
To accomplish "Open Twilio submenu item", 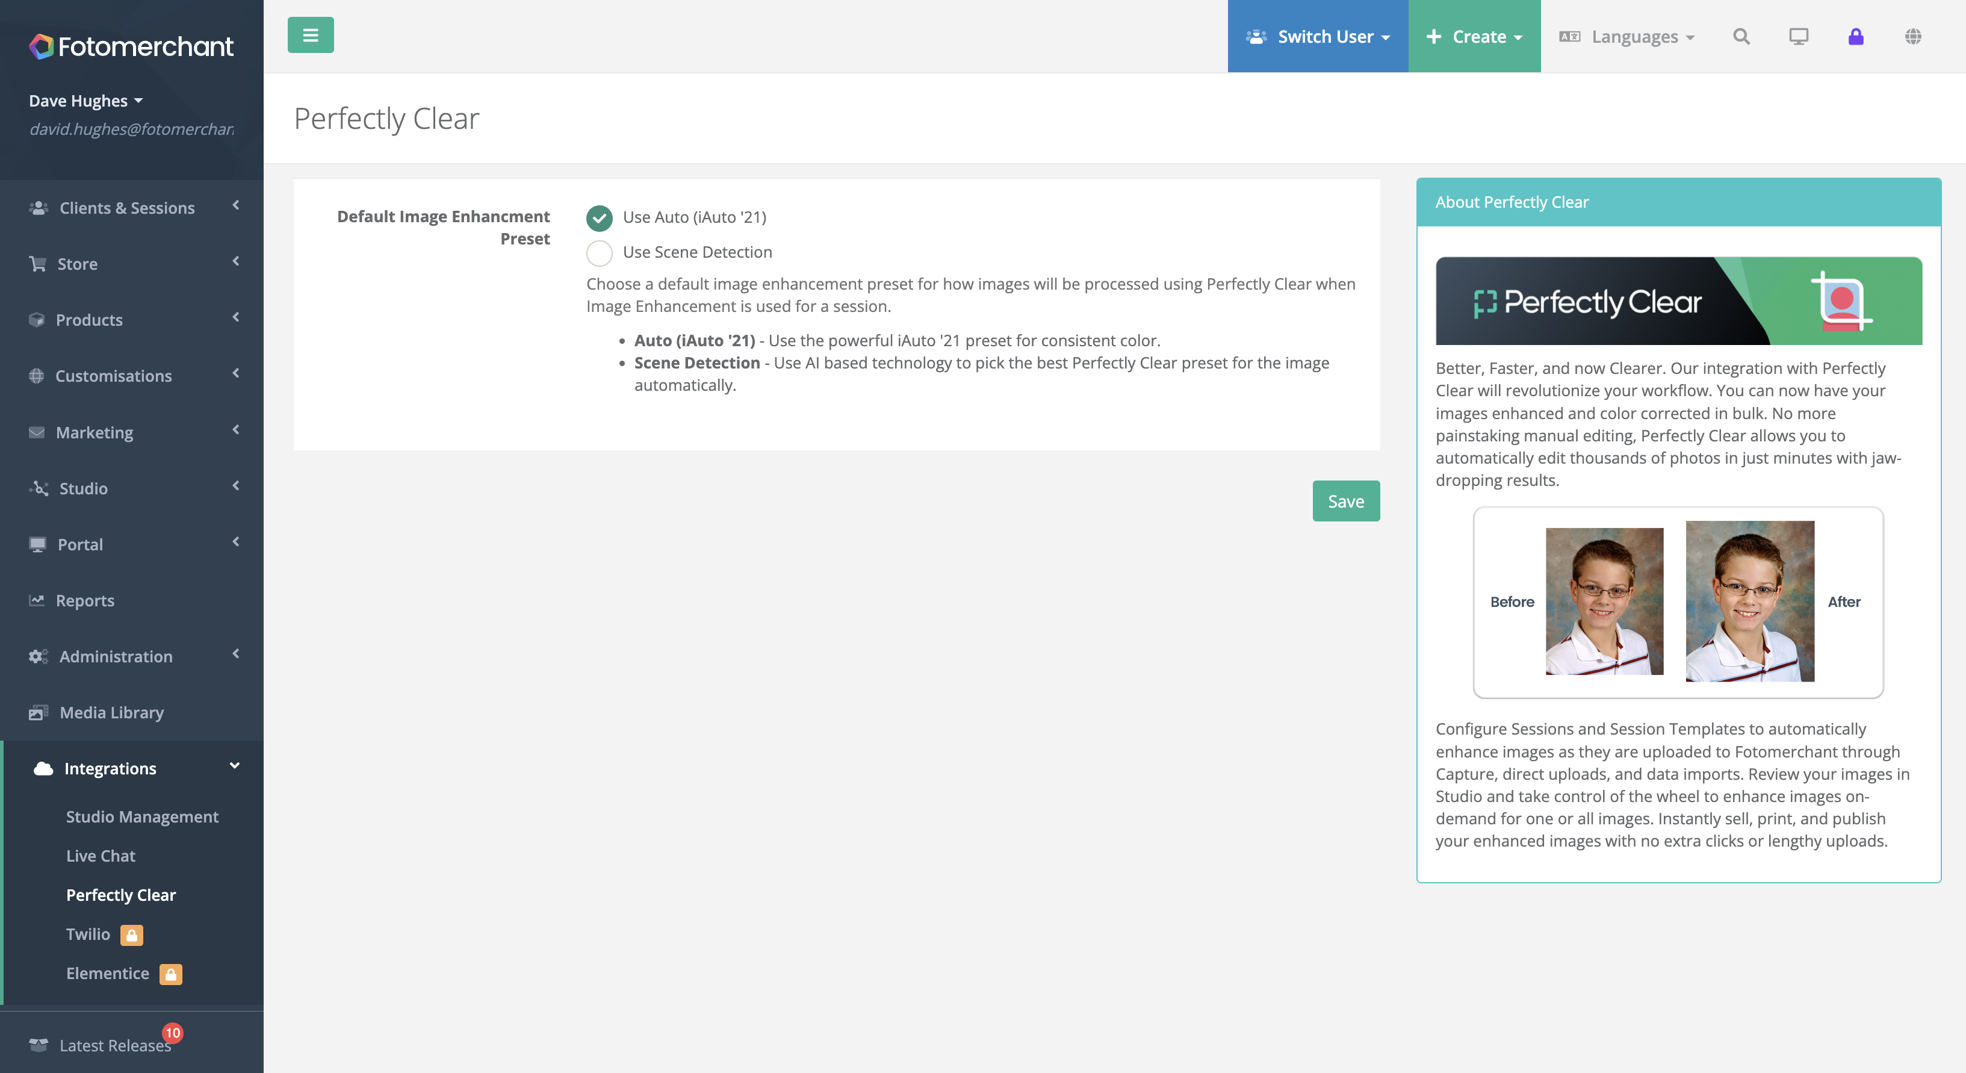I will (x=88, y=934).
